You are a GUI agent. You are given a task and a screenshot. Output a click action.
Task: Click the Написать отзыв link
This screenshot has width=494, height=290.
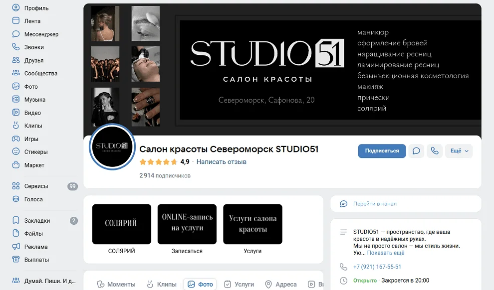[x=222, y=161]
